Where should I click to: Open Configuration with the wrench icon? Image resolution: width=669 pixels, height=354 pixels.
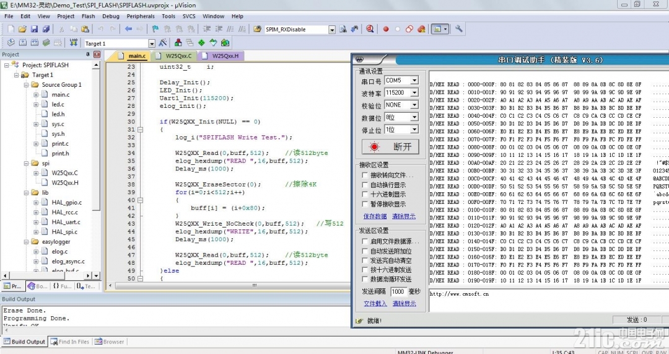pos(458,29)
